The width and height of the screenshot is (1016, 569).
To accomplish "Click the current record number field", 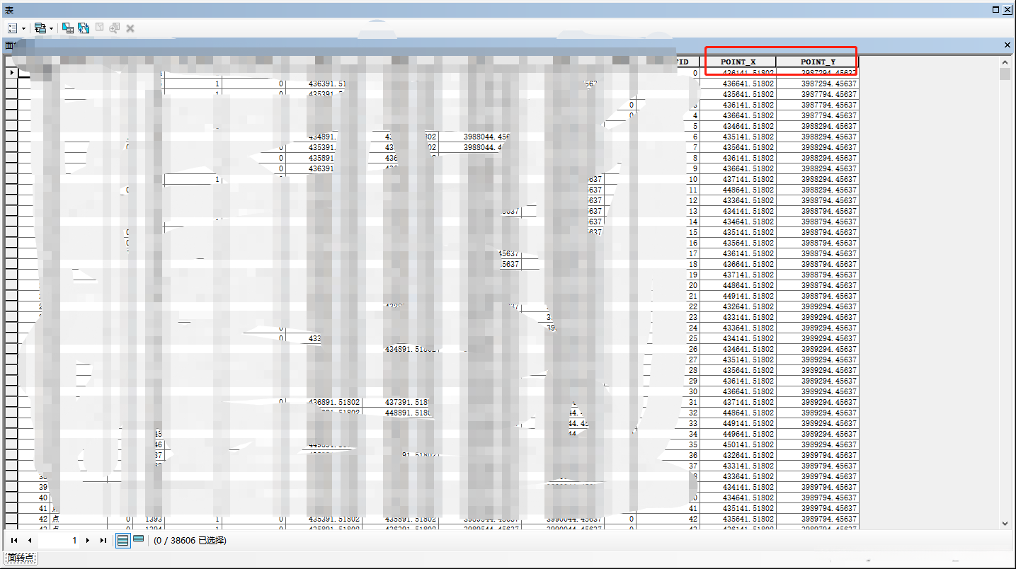I will point(59,540).
